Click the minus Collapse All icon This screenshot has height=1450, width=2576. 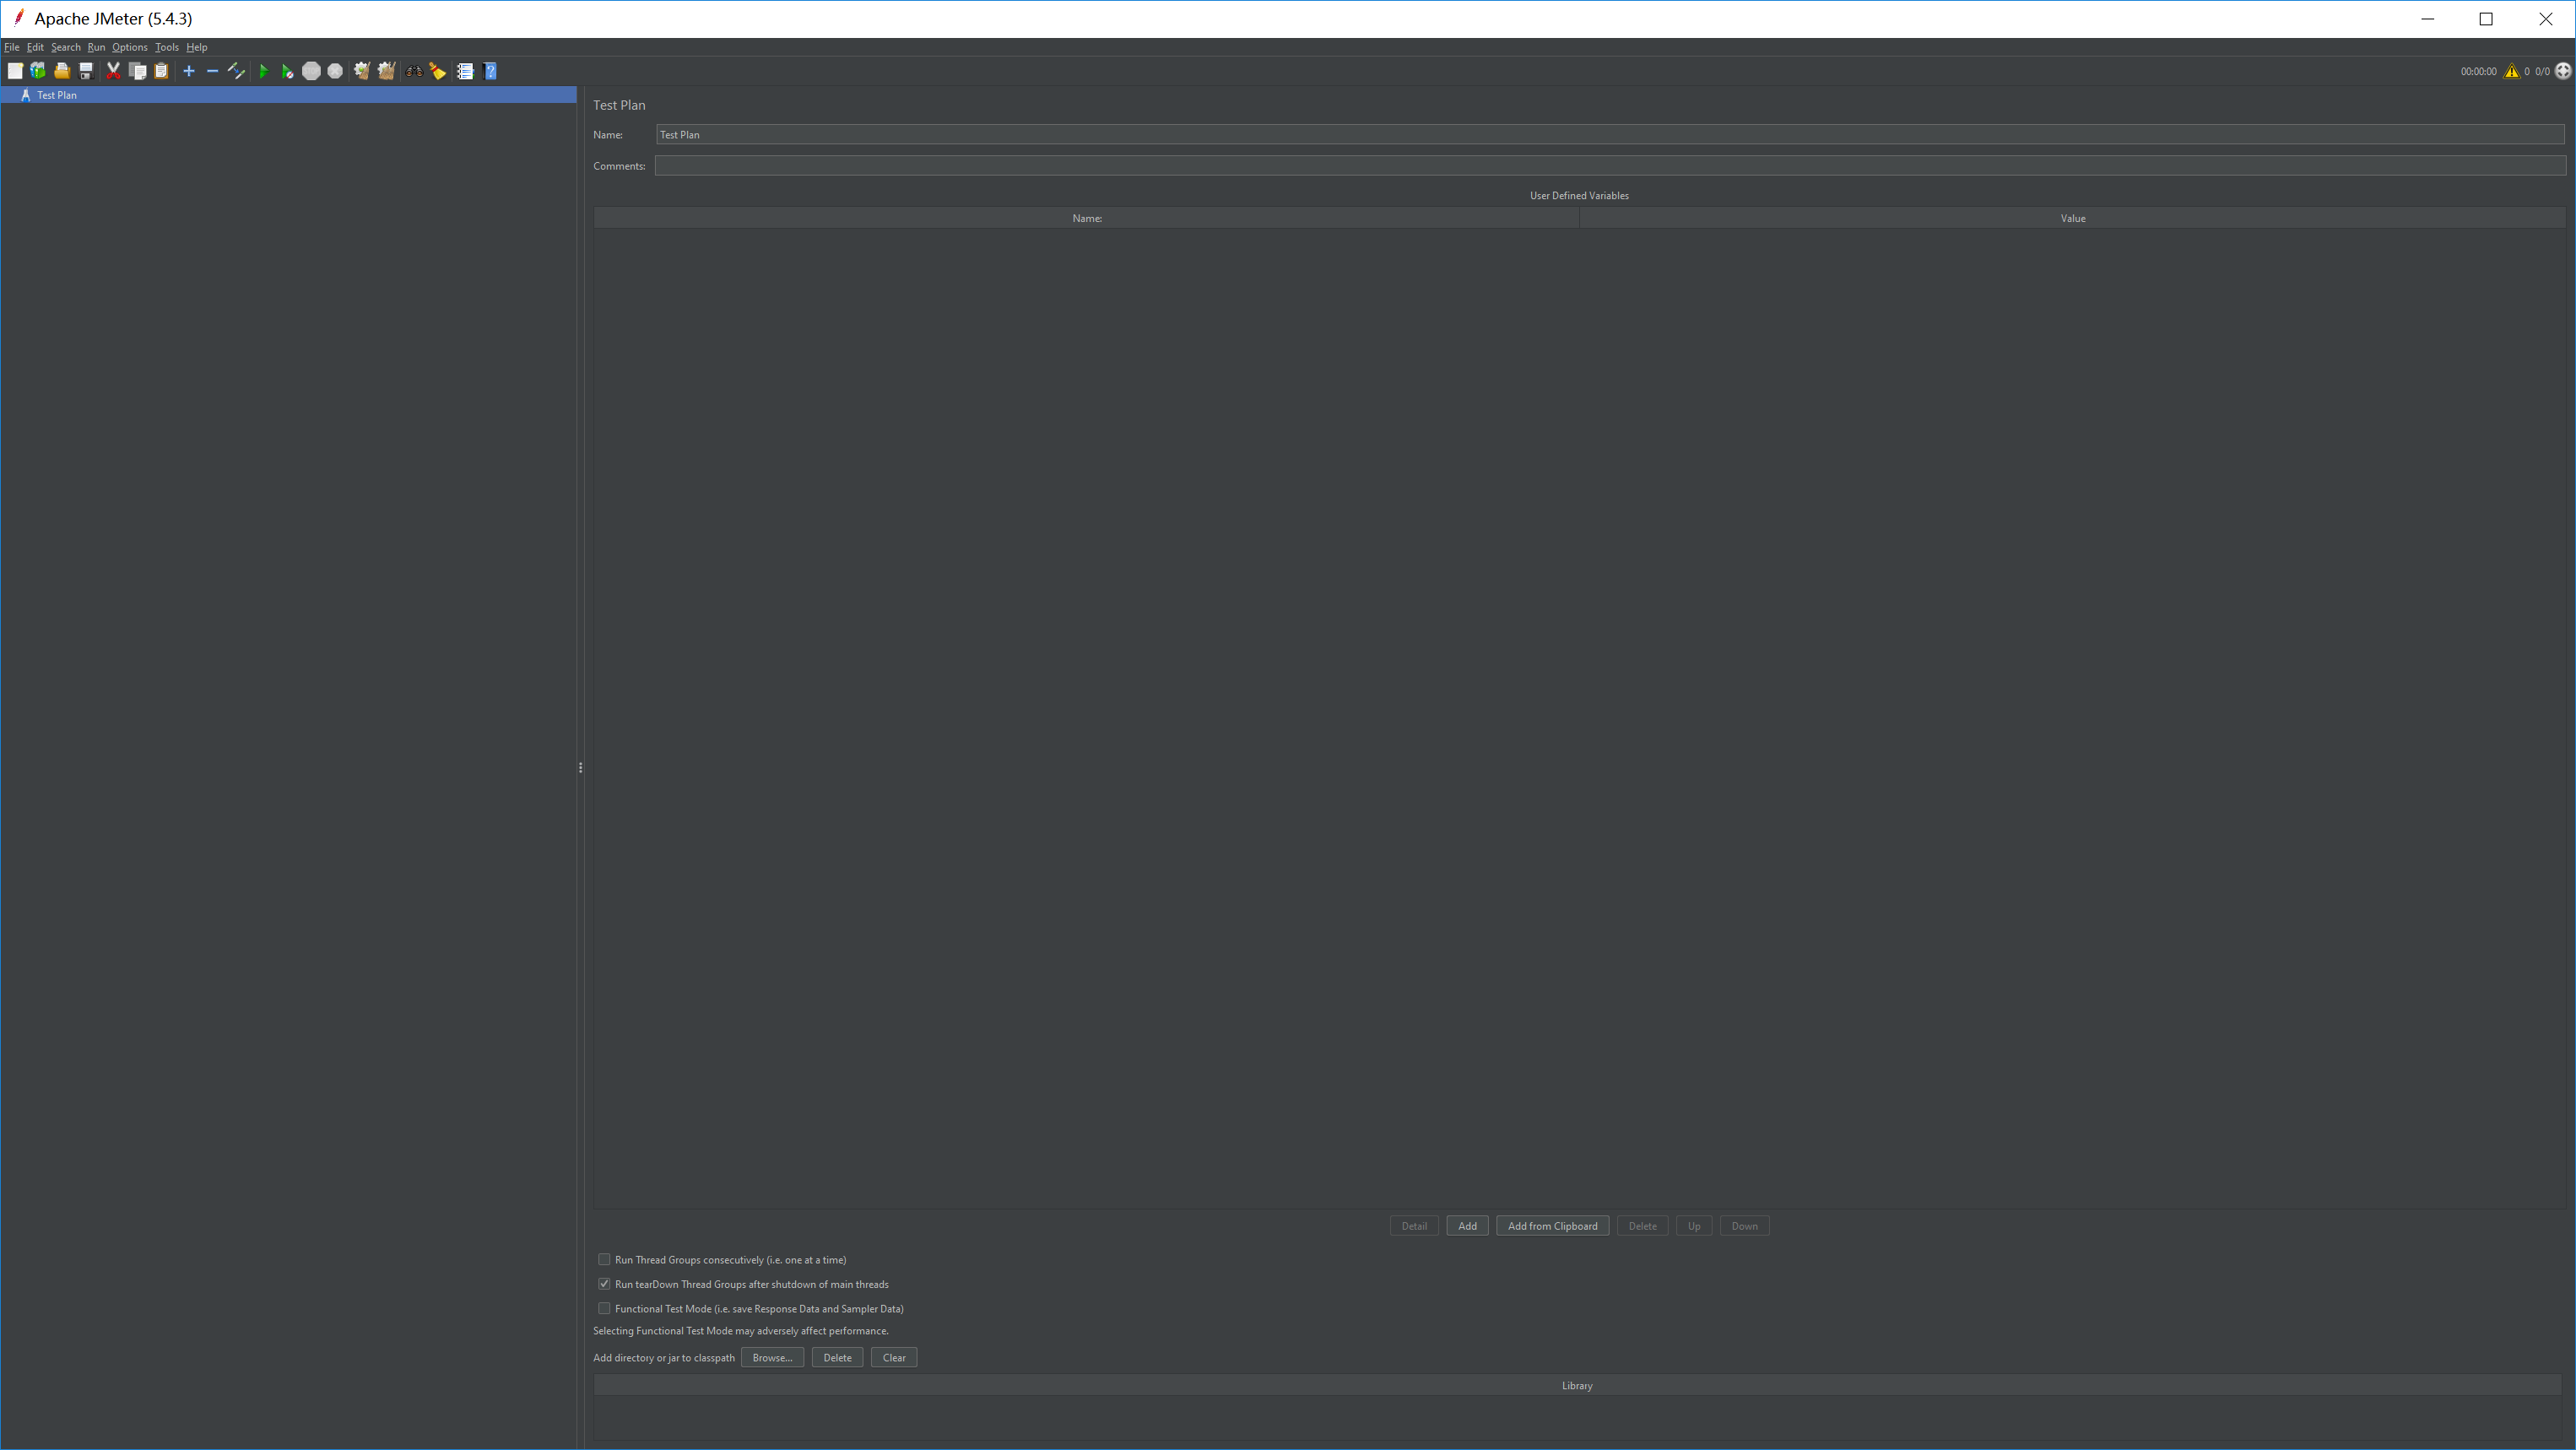[x=212, y=71]
